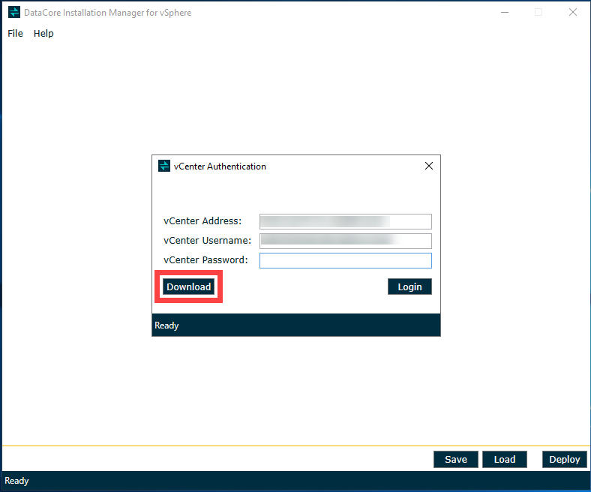
Task: Click the 'DataCore Installation Manager for vSphere' title
Action: 108,13
